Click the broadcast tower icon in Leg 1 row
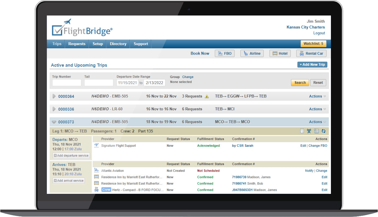This screenshot has width=378, height=217. pos(309,131)
